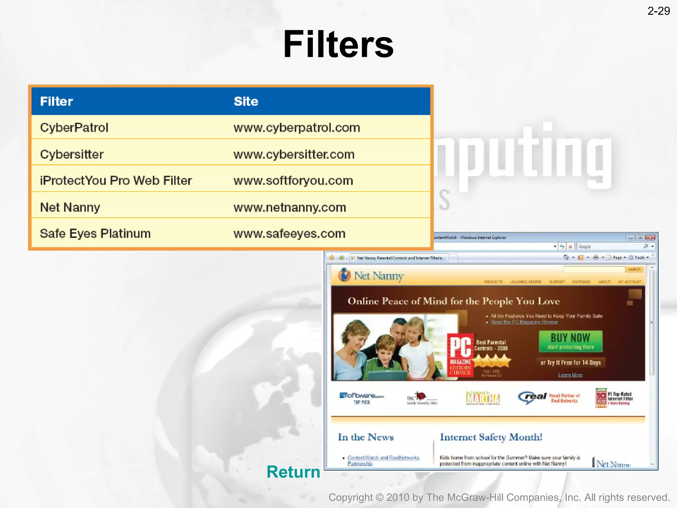Click the www.safeeyes.com table cell
The height and width of the screenshot is (508, 677).
(289, 233)
